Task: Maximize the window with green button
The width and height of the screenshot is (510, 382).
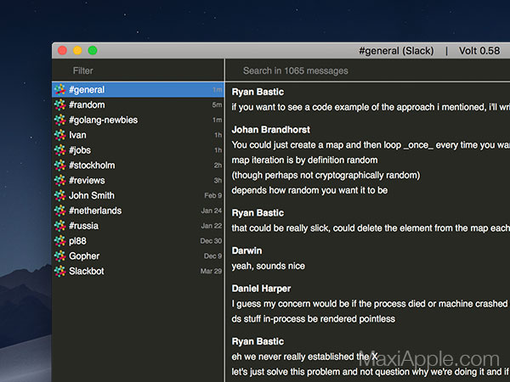Action: [x=93, y=51]
